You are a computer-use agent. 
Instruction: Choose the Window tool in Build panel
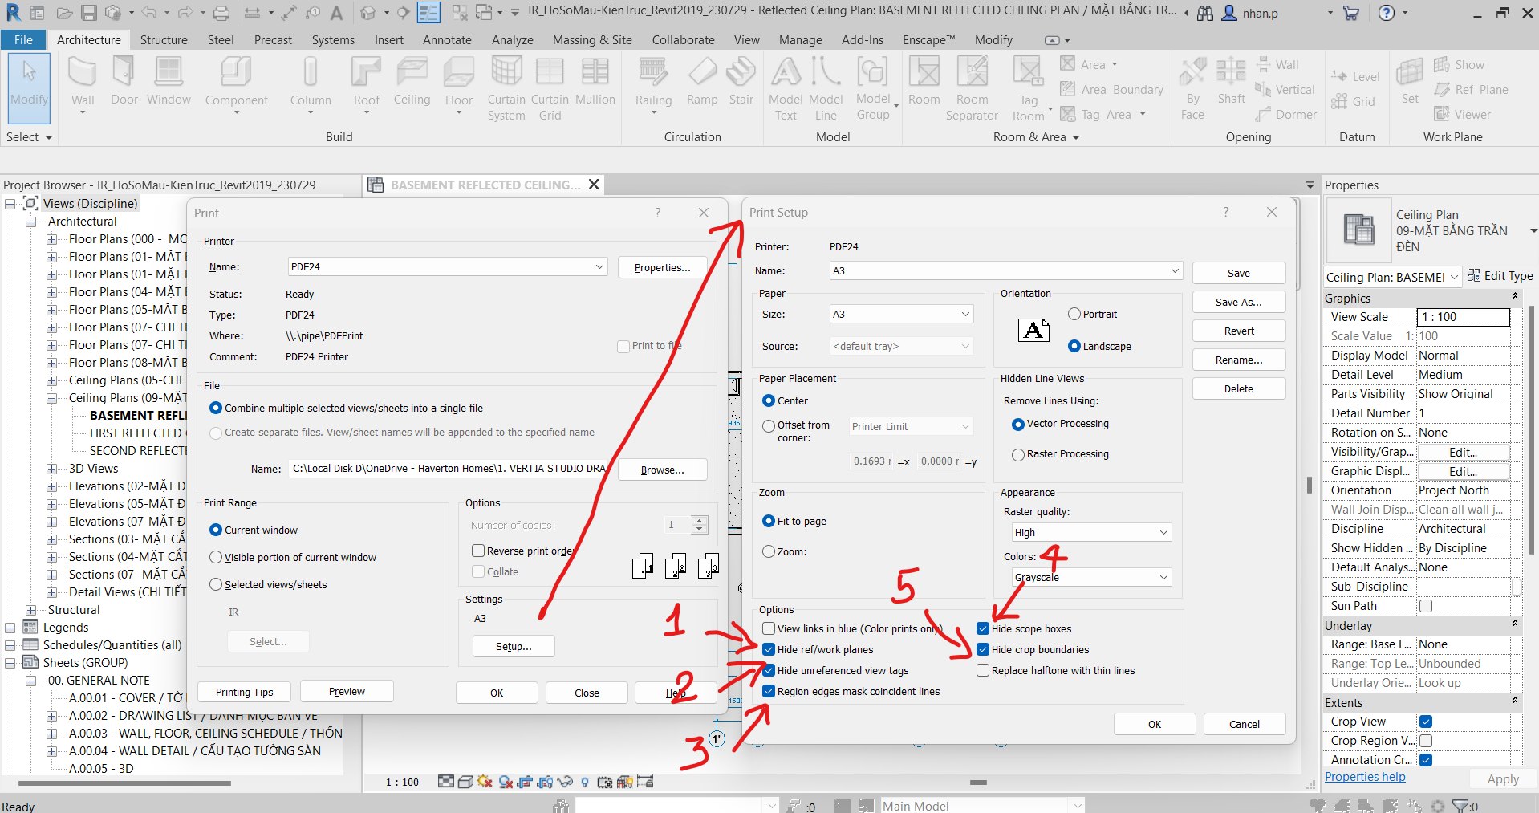pos(169,82)
